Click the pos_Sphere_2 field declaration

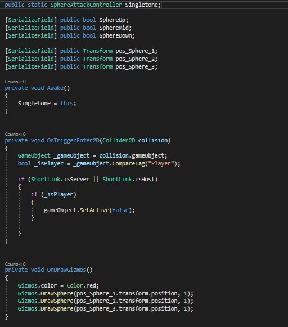point(135,59)
